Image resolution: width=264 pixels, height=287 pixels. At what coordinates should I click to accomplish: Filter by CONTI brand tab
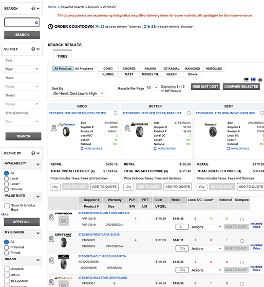[108, 68]
